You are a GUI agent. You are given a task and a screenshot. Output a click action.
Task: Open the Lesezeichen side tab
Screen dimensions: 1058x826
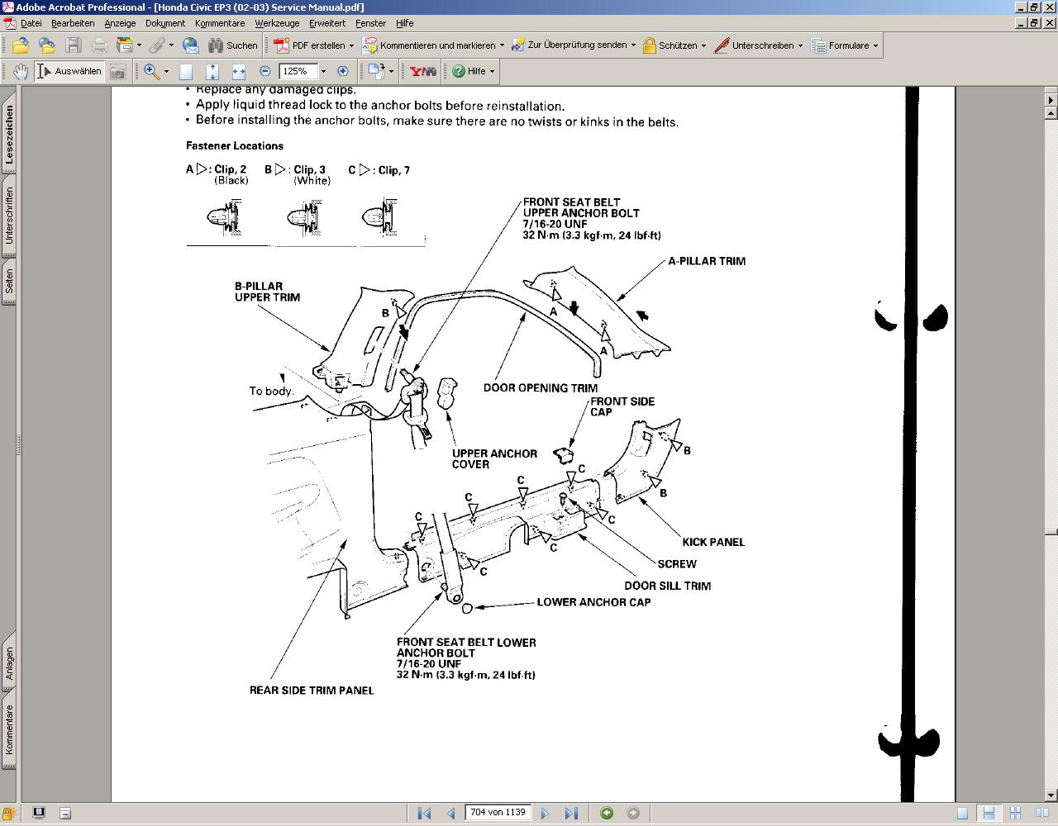[9, 133]
